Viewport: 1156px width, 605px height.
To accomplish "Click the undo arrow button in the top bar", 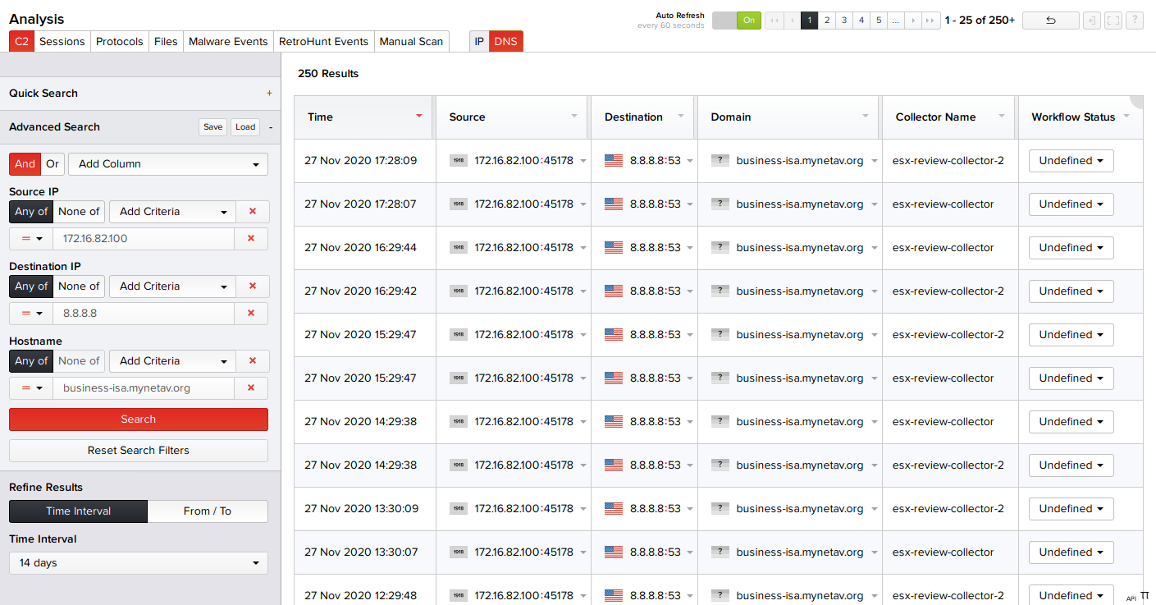I will [1050, 21].
